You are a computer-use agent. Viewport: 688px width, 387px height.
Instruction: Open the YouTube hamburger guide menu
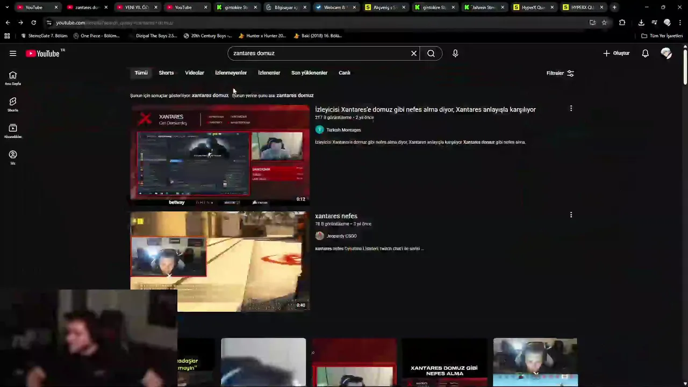pos(13,53)
